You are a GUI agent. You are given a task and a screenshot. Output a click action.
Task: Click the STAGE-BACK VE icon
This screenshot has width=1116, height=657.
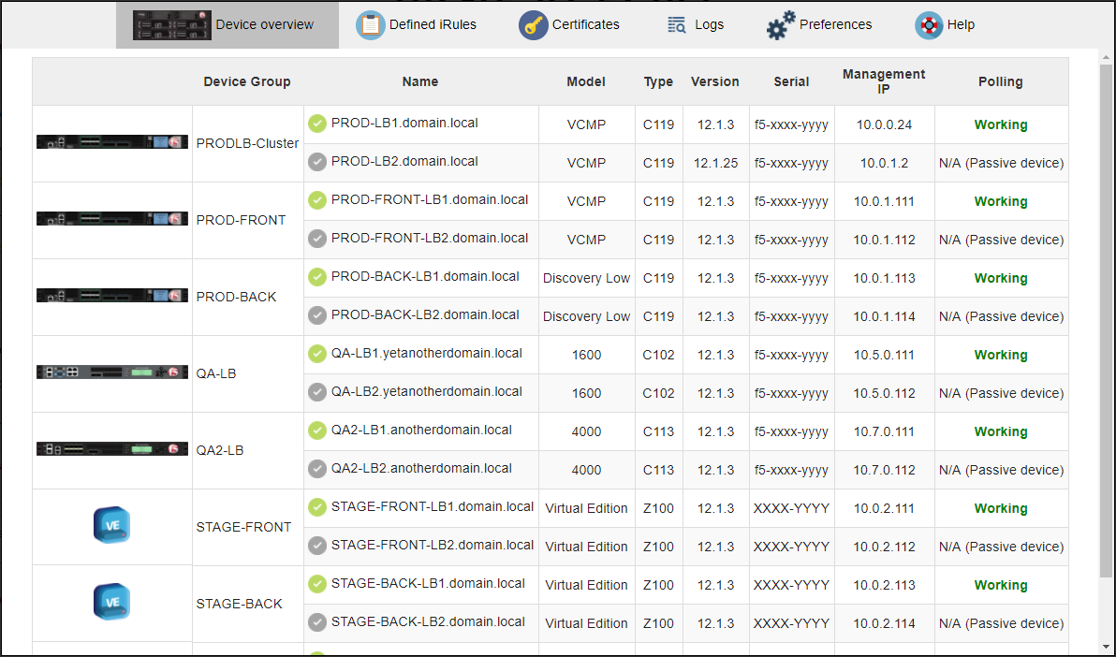click(111, 602)
